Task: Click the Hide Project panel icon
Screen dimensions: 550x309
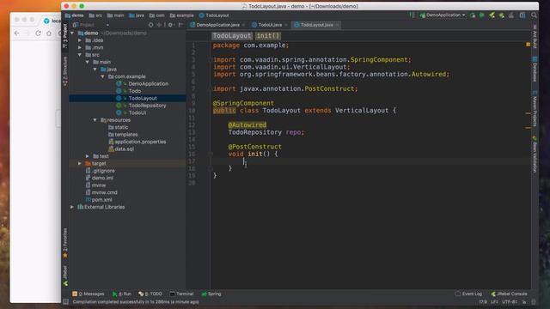Action: (180, 25)
